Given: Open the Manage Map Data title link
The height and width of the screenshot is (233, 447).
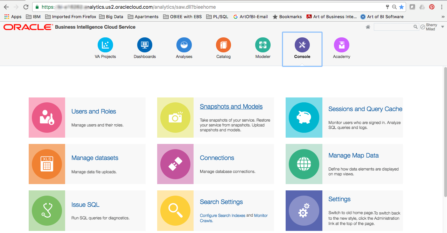Looking at the screenshot, I should tap(354, 155).
